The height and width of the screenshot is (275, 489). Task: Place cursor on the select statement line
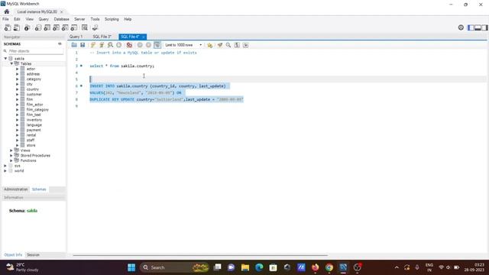pos(122,66)
